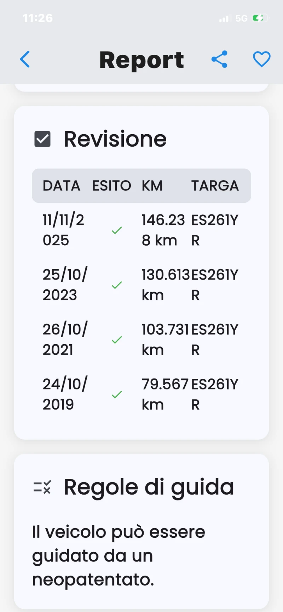Tap the green checkmark for 24/10/2019 inspection
283x612 pixels.
[x=117, y=395]
